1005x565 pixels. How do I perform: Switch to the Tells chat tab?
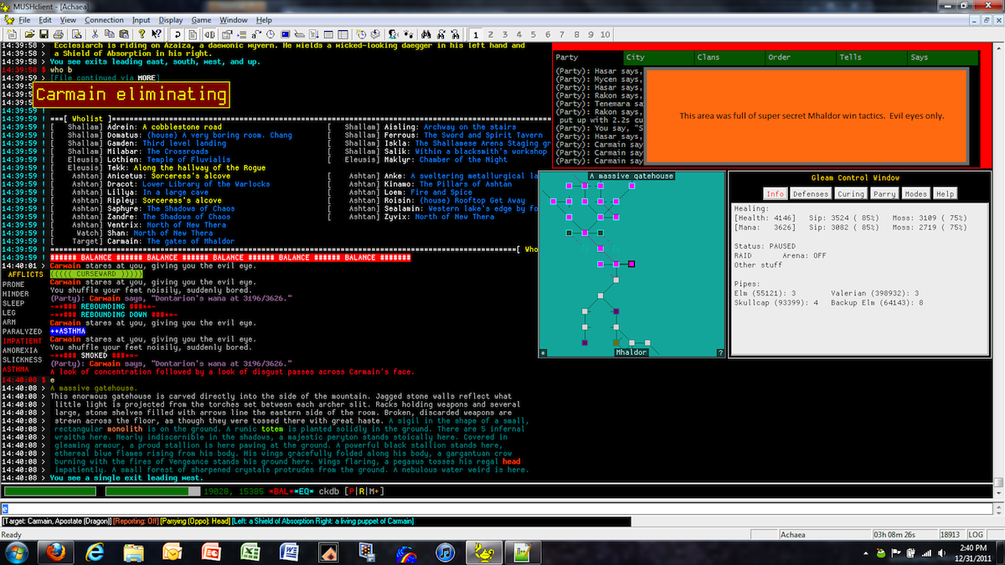850,58
